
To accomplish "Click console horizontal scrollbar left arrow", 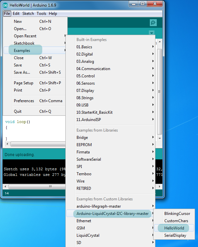I will click(5, 187).
